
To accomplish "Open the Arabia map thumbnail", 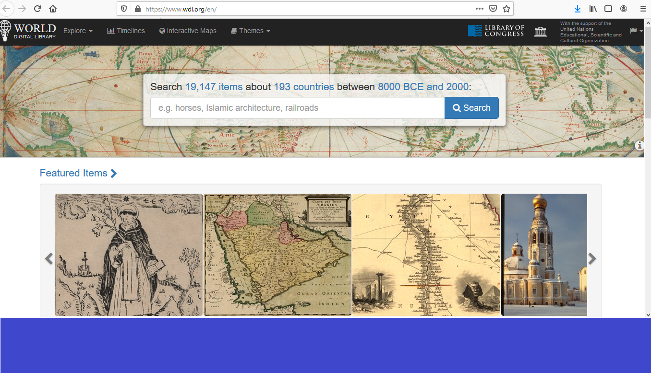I will pos(277,255).
